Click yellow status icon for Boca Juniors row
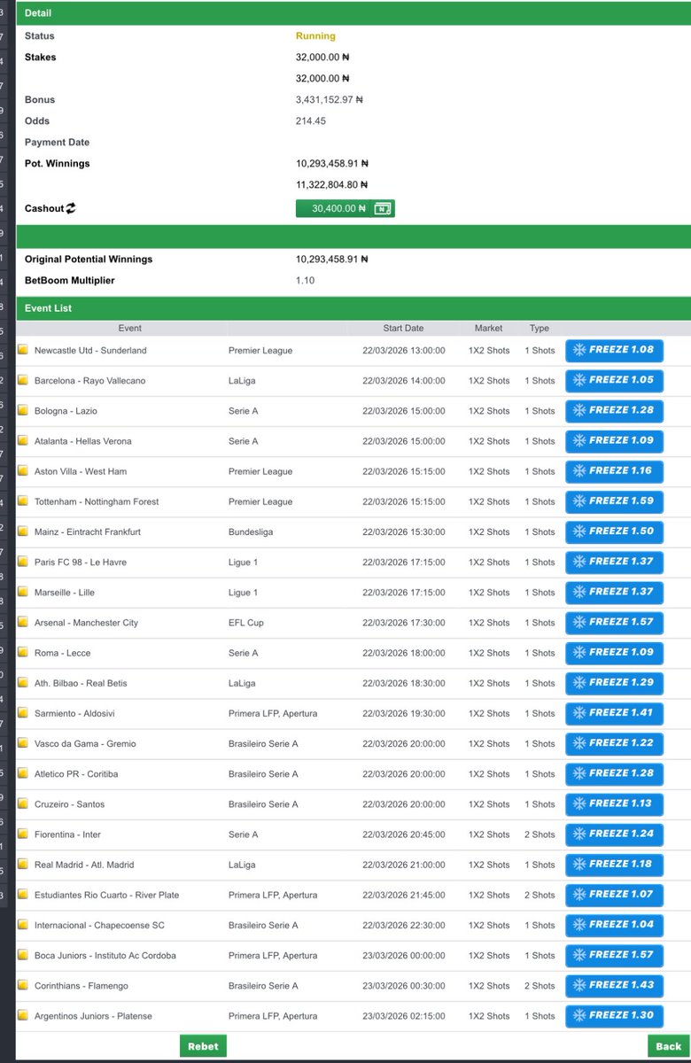The height and width of the screenshot is (1063, 691). pyautogui.click(x=23, y=956)
